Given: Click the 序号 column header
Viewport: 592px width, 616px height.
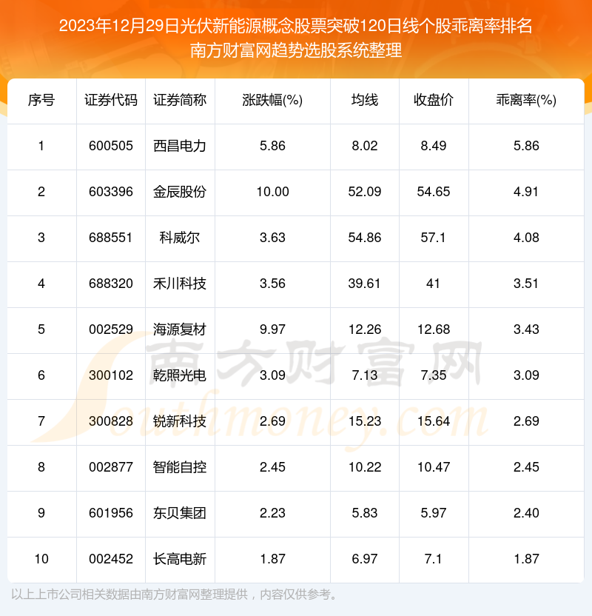Looking at the screenshot, I should tap(41, 100).
